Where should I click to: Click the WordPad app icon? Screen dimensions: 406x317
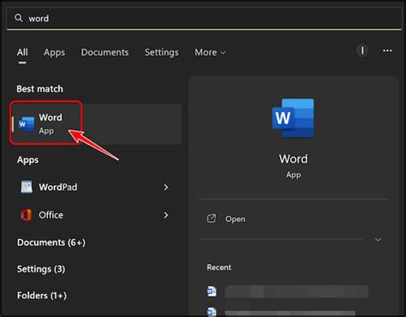tap(27, 187)
